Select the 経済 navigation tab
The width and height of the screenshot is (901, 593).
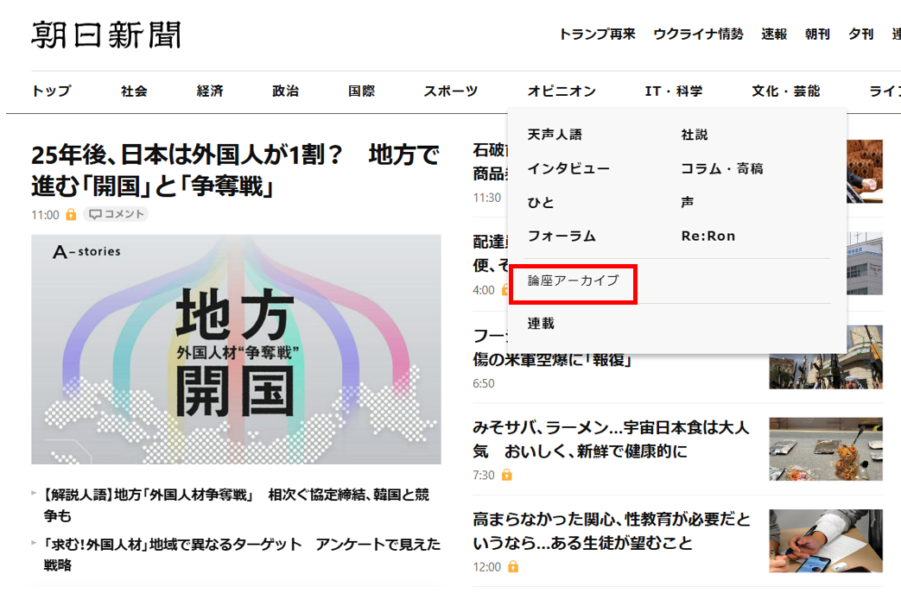point(210,91)
